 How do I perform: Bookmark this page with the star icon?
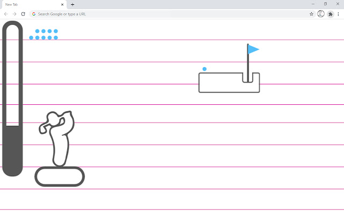tap(311, 14)
